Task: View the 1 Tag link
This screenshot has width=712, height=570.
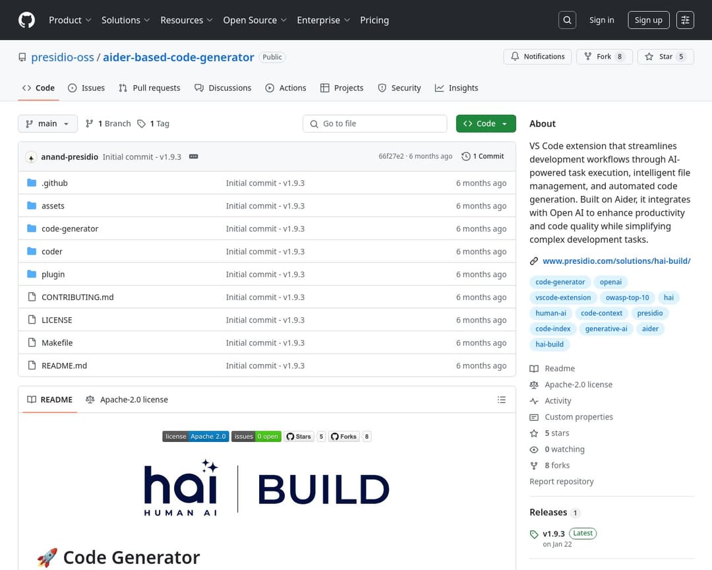Action: (153, 123)
